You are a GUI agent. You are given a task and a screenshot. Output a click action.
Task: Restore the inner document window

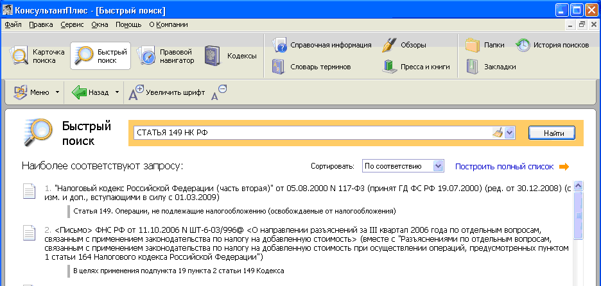(x=582, y=25)
